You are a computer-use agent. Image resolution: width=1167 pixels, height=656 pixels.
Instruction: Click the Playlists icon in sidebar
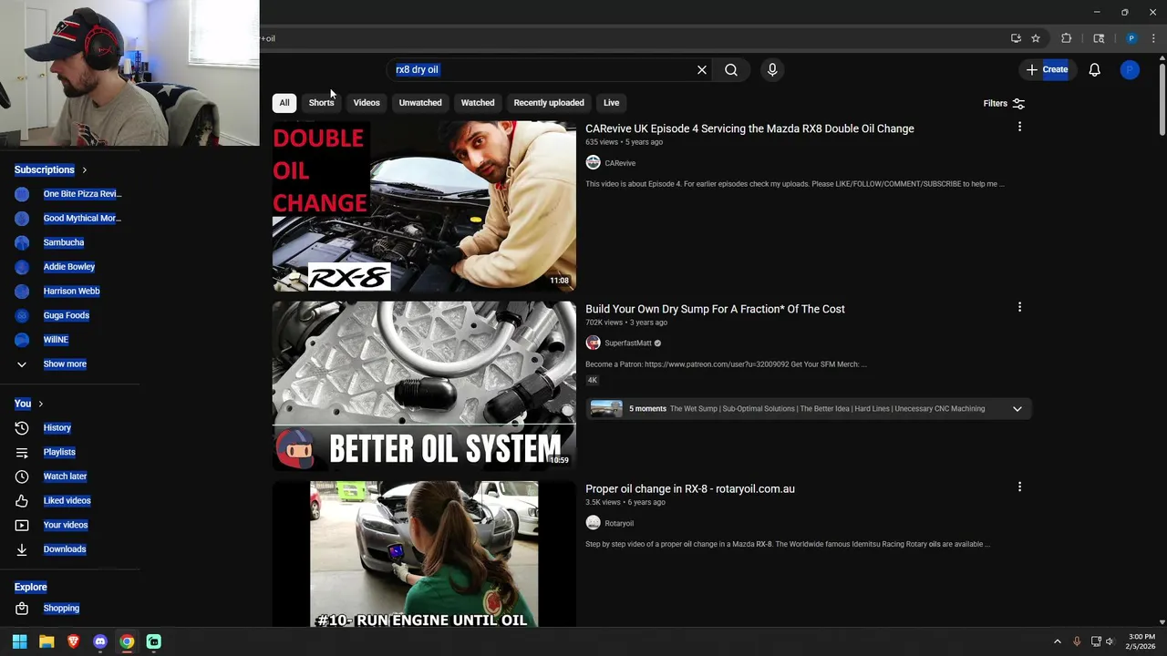pos(22,452)
